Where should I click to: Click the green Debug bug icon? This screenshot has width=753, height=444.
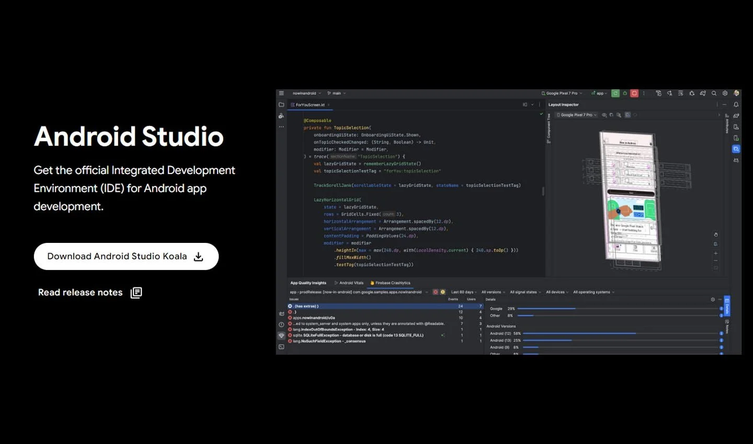point(625,94)
